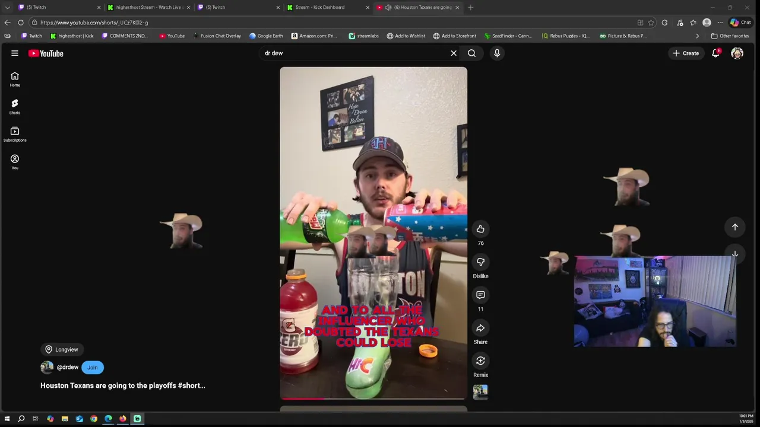Open the Google Earth bookmark
760x427 pixels.
coord(266,36)
